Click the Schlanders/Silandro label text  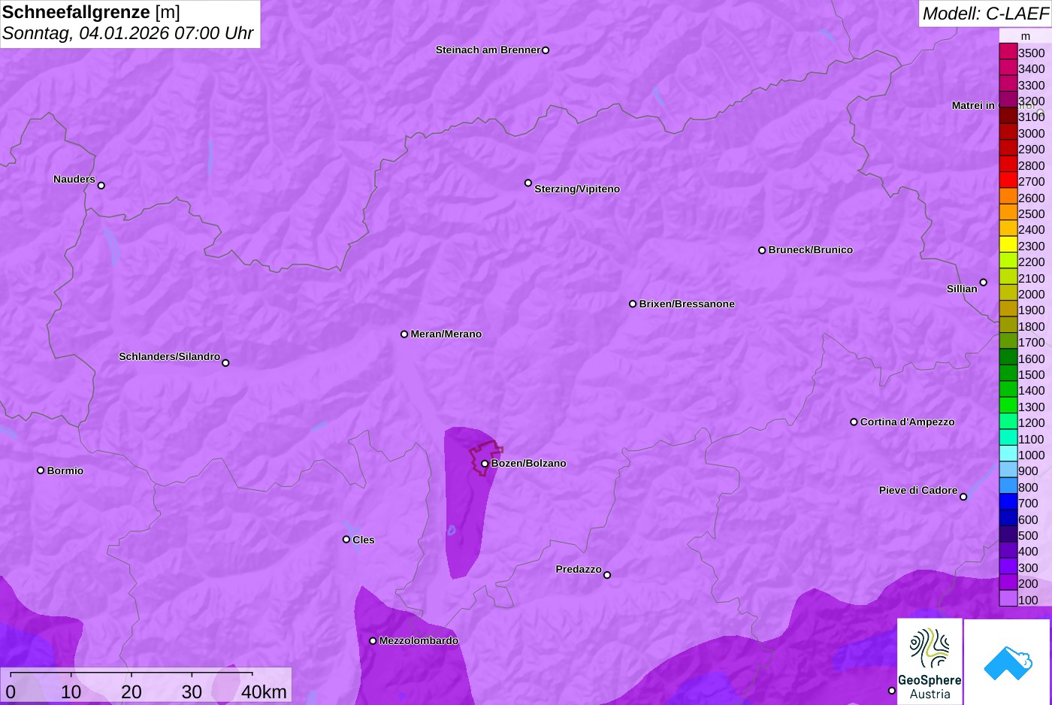coord(169,356)
